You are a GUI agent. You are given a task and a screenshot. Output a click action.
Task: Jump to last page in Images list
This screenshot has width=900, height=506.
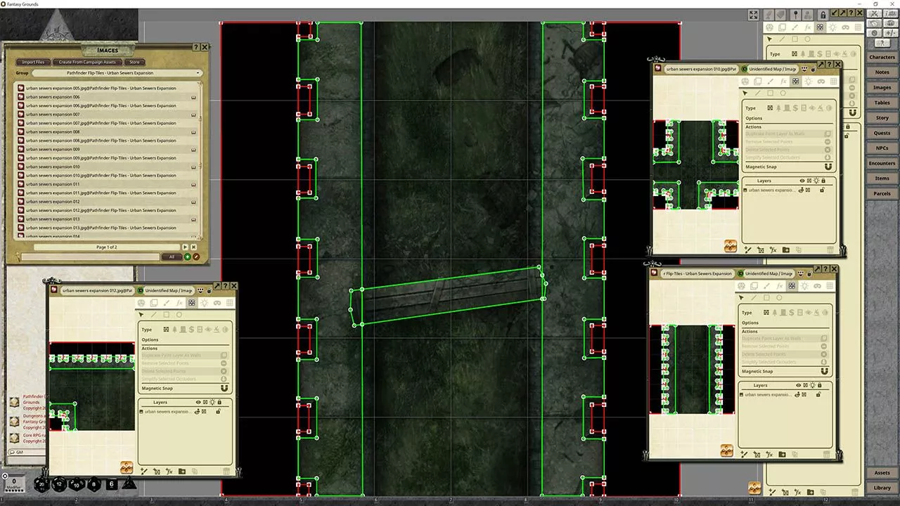pos(193,247)
